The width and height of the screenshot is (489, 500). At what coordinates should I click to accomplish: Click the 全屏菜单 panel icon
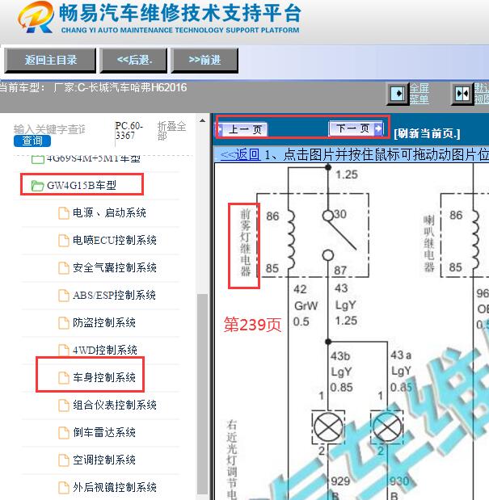pos(397,94)
